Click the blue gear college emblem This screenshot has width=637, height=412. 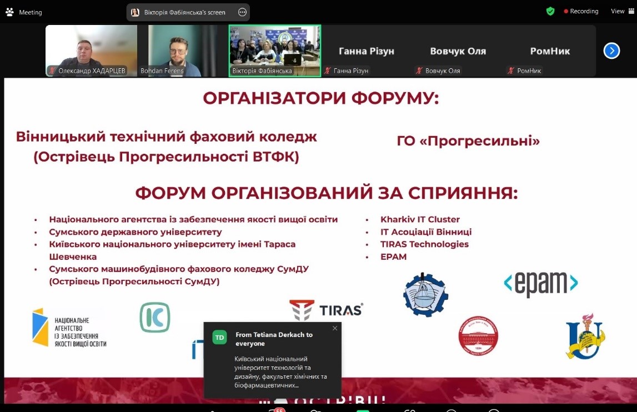[x=425, y=295]
